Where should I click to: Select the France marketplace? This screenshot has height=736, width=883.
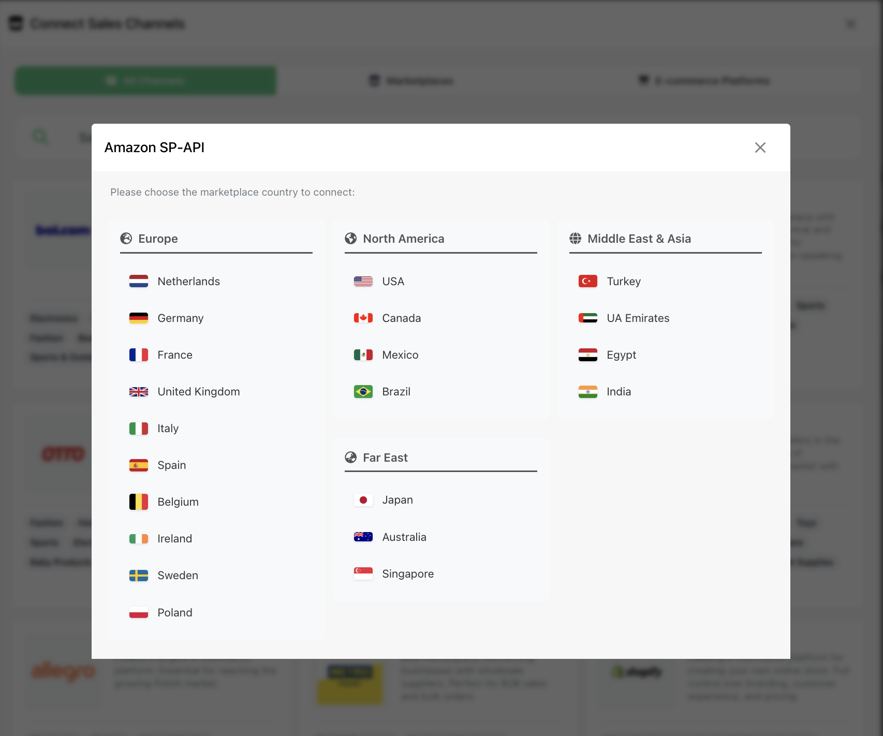click(175, 355)
